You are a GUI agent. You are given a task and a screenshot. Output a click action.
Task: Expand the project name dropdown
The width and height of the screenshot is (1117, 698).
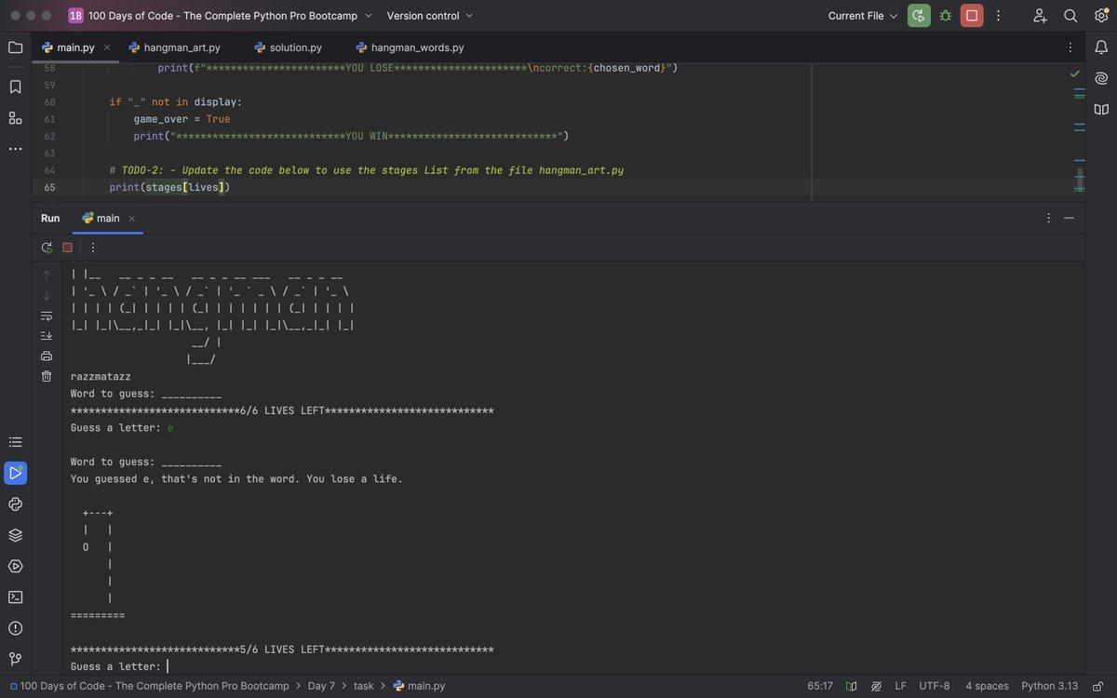click(221, 16)
